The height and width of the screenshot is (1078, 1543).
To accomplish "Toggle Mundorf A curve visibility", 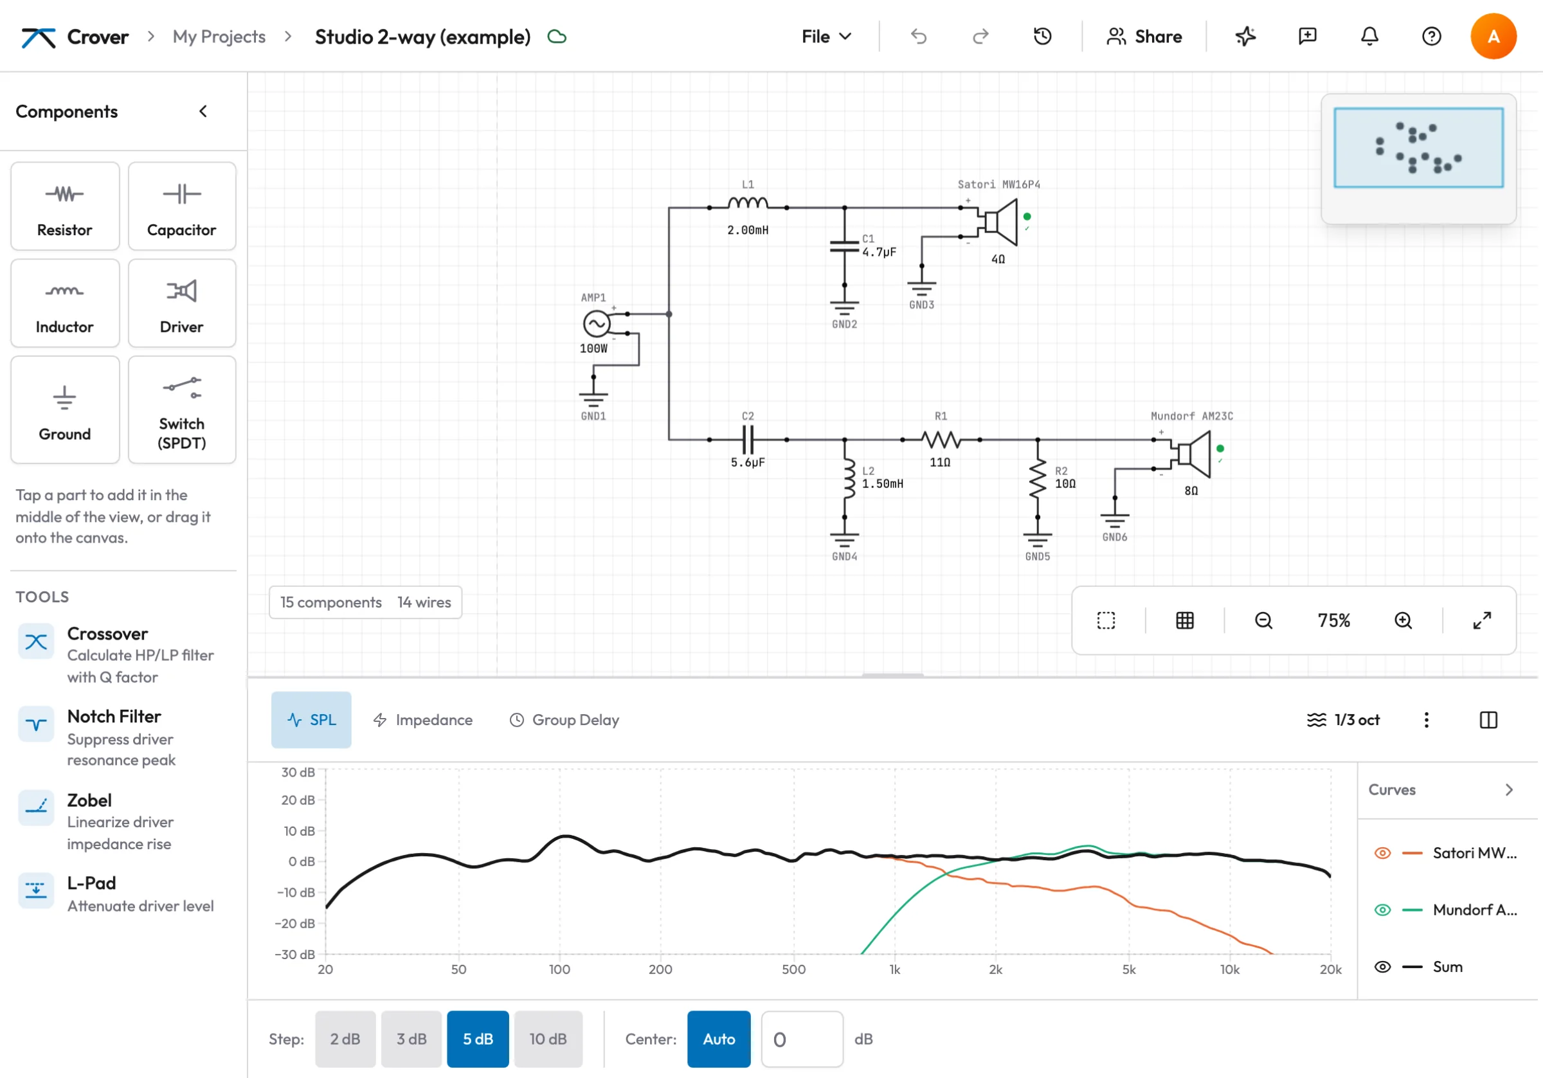I will (x=1382, y=910).
